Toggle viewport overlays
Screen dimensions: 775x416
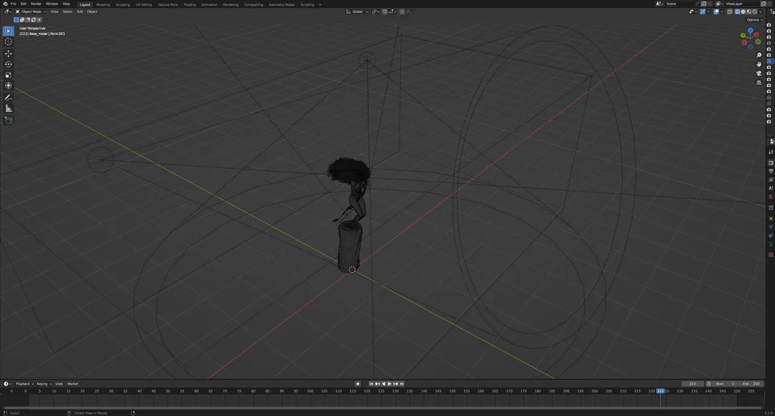coord(716,11)
